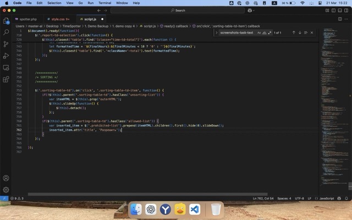The image size is (352, 220).
Task: Open the Extensions view
Action: [6, 79]
